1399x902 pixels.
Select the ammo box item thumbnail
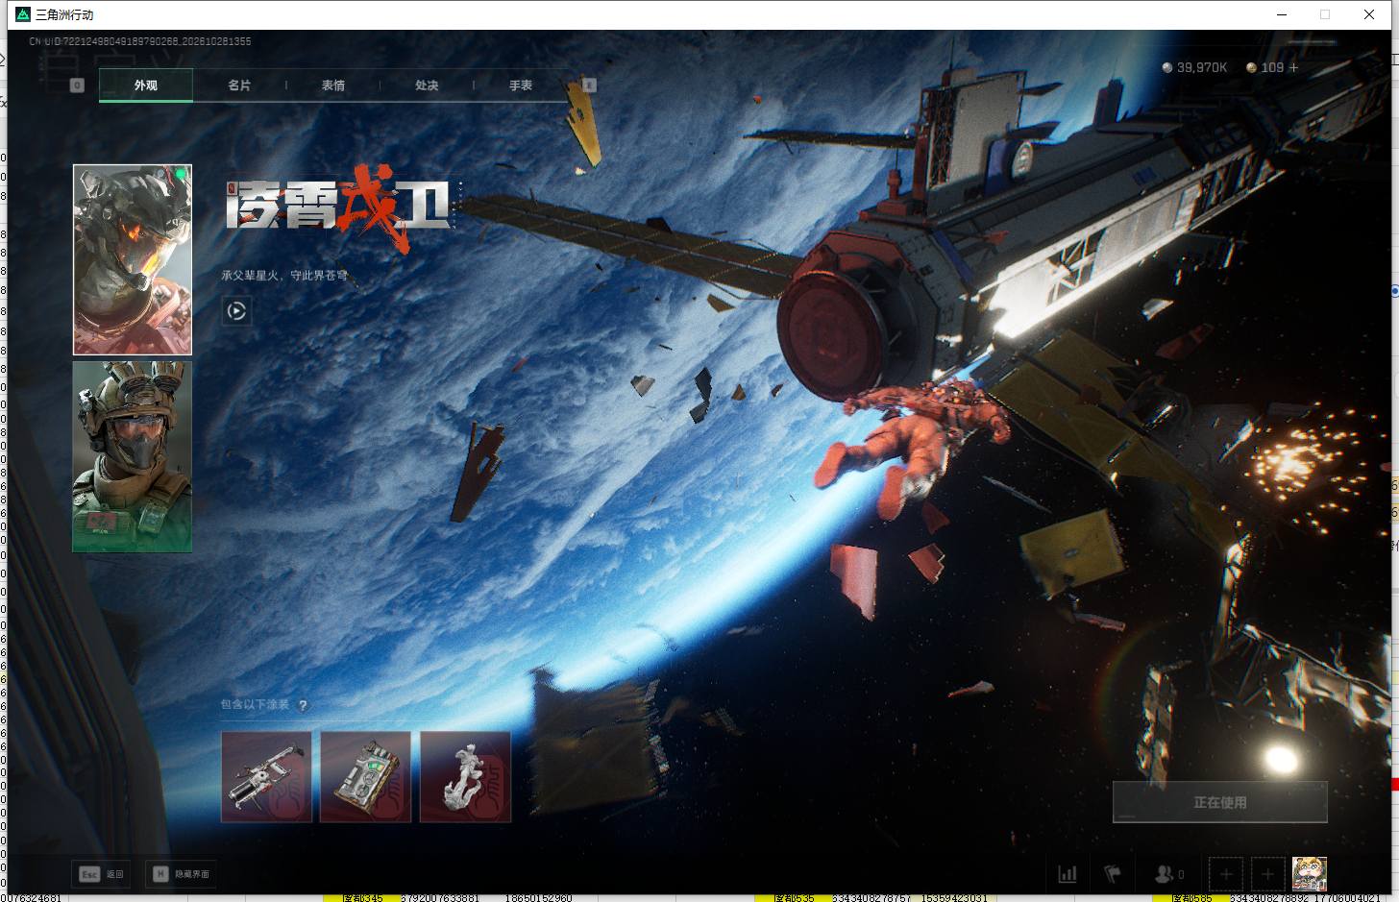366,777
